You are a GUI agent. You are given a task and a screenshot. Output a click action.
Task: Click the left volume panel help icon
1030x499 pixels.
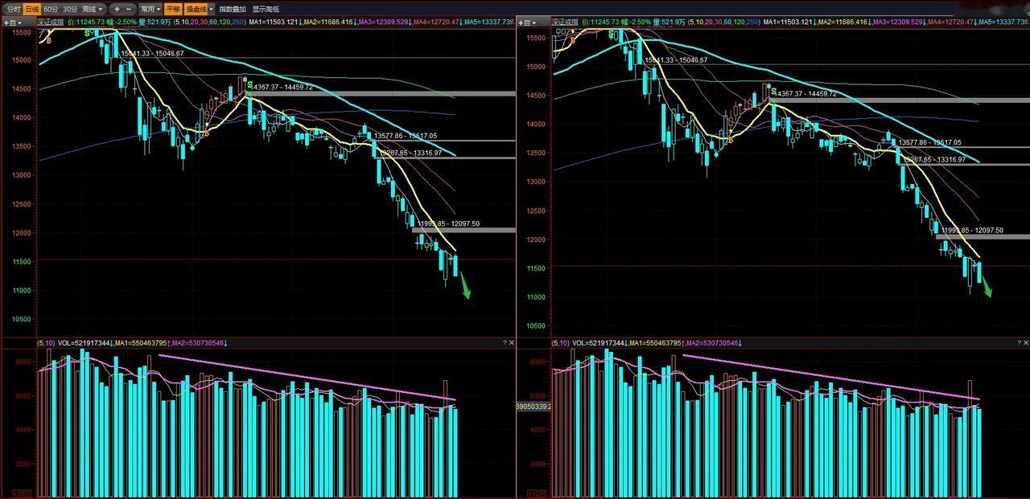[505, 343]
